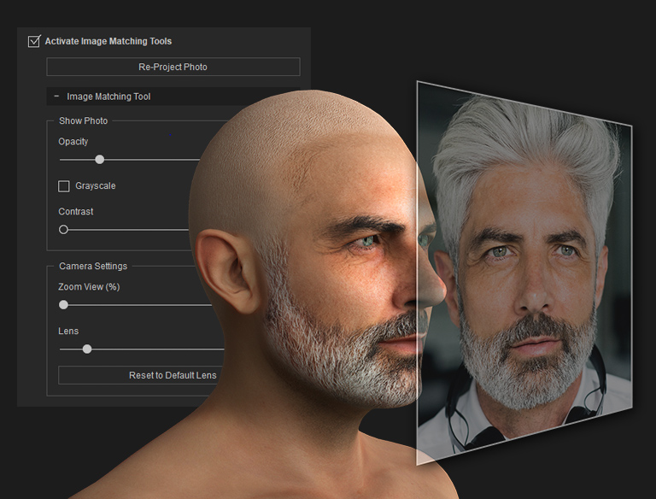This screenshot has width=656, height=499.
Task: Click the Lens slider handle
Action: pos(87,349)
